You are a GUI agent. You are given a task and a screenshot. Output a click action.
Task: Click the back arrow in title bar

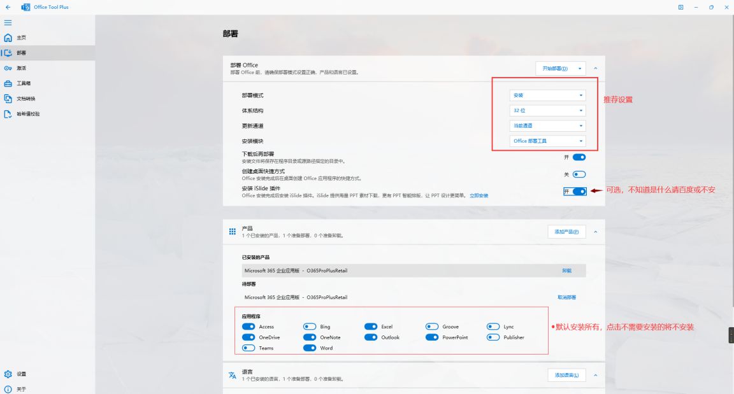pyautogui.click(x=8, y=7)
